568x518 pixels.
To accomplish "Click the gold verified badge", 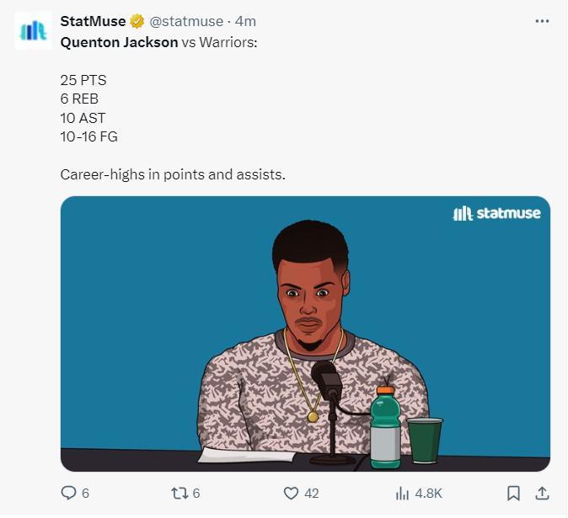I will (137, 21).
